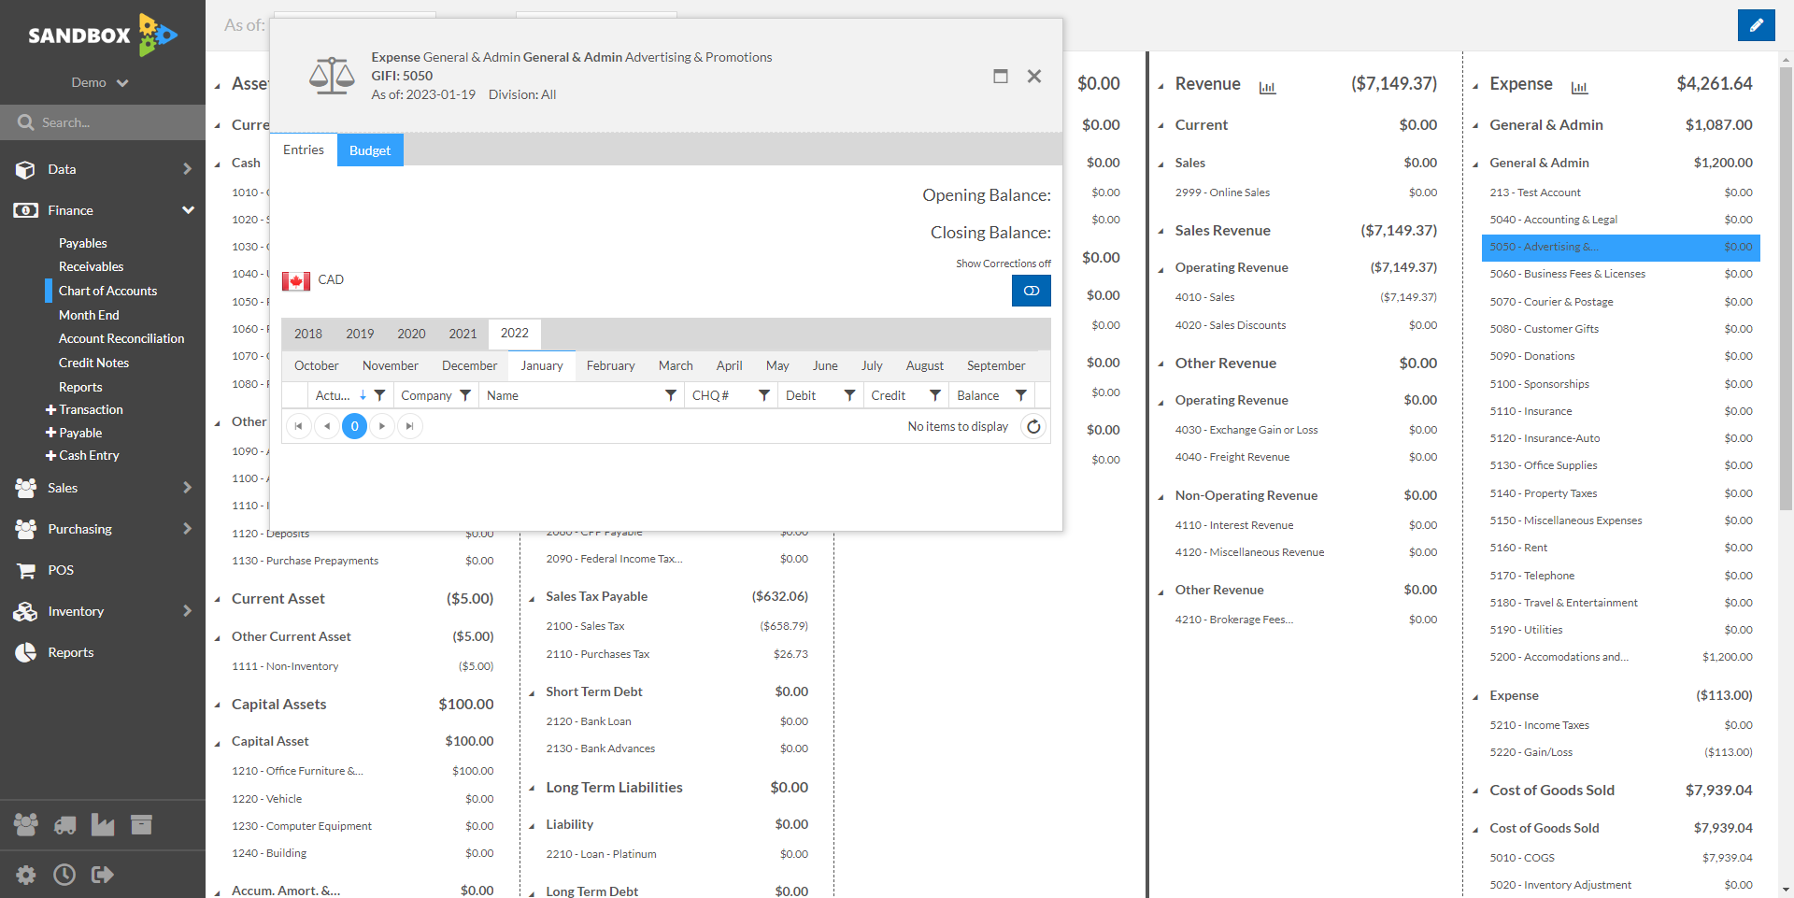Screen dimensions: 1794x898
Task: Click the logout icon in sidebar
Action: [x=103, y=875]
